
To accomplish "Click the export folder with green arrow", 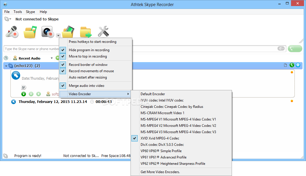I will pyautogui.click(x=86, y=32).
